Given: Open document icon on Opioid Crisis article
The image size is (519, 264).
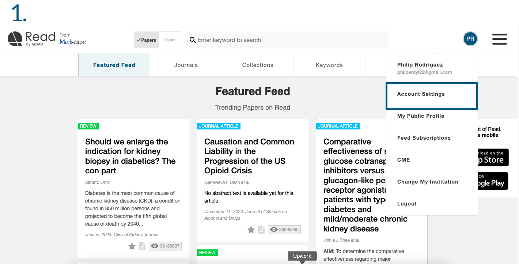Looking at the screenshot, I should pyautogui.click(x=261, y=230).
